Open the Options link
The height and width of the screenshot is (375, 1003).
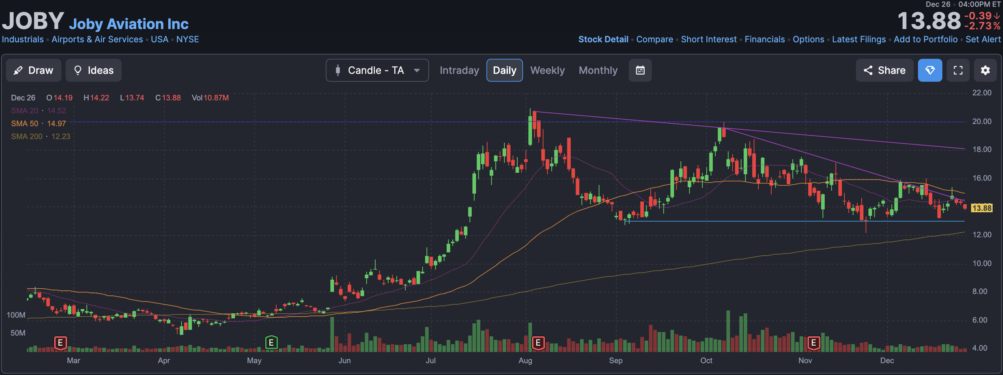(x=808, y=39)
